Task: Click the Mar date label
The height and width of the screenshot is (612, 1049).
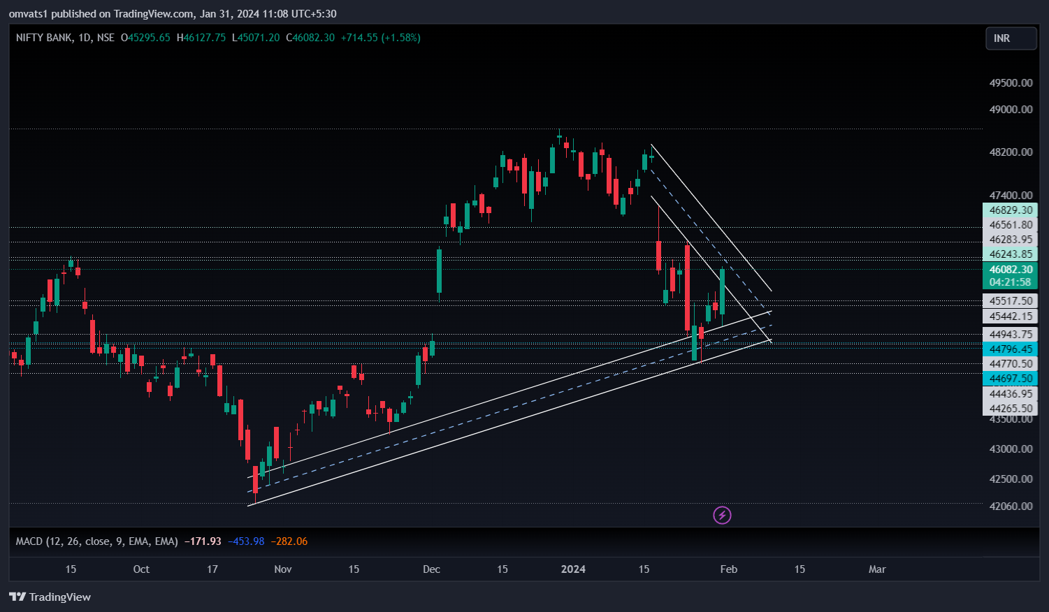Action: point(877,569)
